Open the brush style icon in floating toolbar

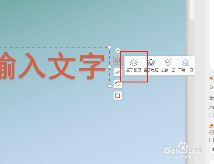[x=118, y=72]
